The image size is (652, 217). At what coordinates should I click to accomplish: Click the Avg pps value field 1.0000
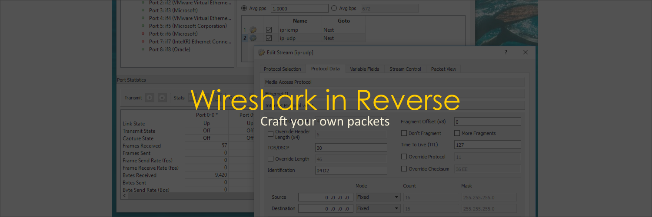pyautogui.click(x=299, y=8)
